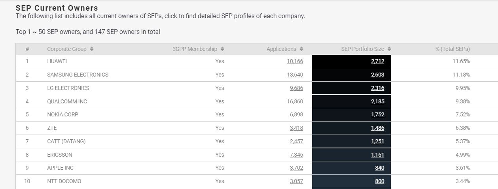The height and width of the screenshot is (189, 498).
Task: Click the SEP Portfolio Size header
Action: [363, 49]
